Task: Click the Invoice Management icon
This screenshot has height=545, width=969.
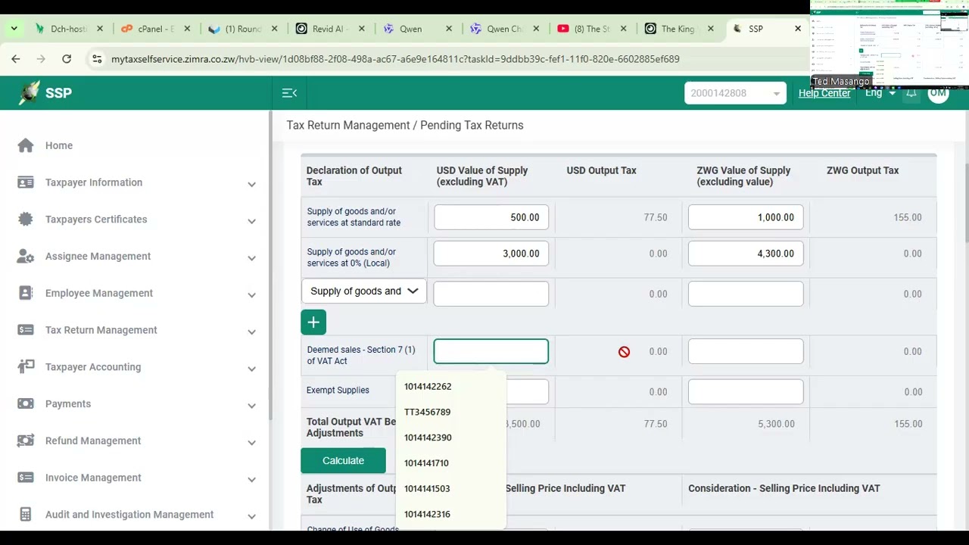Action: coord(26,478)
